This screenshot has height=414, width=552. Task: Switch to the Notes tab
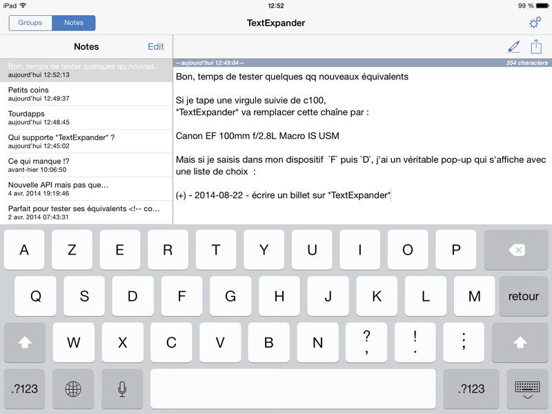click(74, 23)
